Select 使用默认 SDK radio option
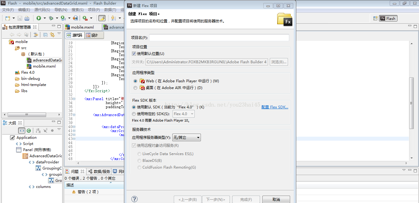This screenshot has height=203, width=419. (134, 107)
